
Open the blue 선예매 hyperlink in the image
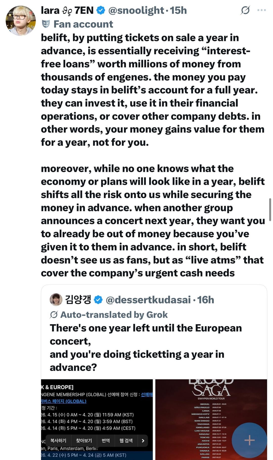pyautogui.click(x=147, y=394)
